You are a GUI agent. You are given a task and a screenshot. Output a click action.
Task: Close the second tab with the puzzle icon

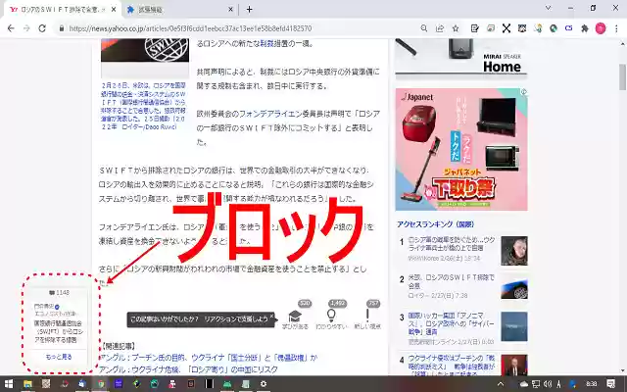[x=230, y=10]
